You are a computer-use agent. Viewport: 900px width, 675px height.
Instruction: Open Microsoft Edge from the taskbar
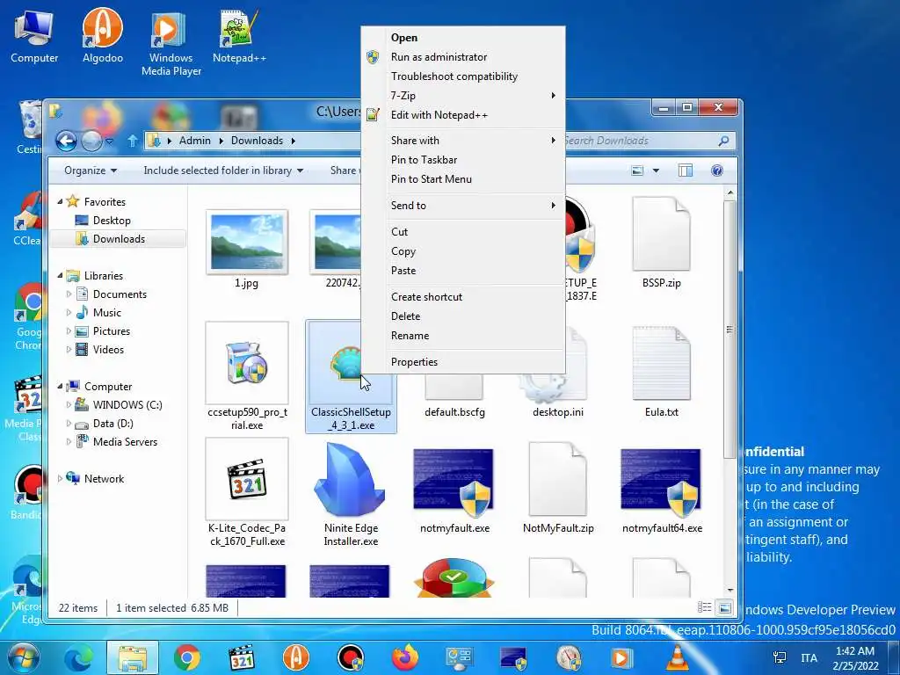(x=78, y=657)
